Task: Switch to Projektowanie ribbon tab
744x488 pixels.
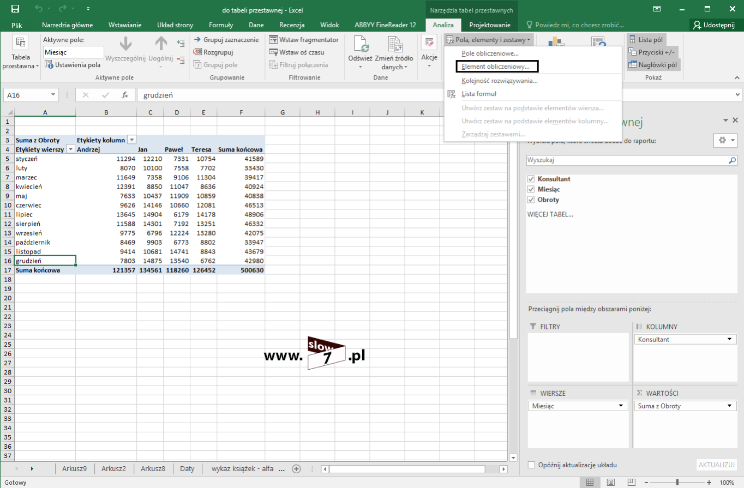Action: (x=490, y=25)
